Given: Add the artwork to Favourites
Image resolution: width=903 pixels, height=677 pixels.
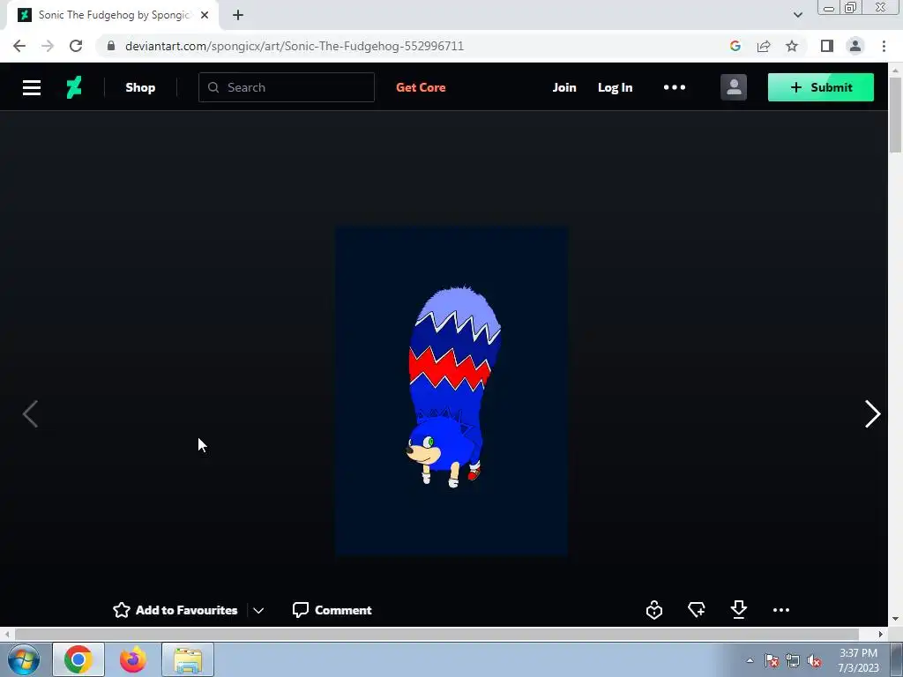Looking at the screenshot, I should click(x=175, y=610).
